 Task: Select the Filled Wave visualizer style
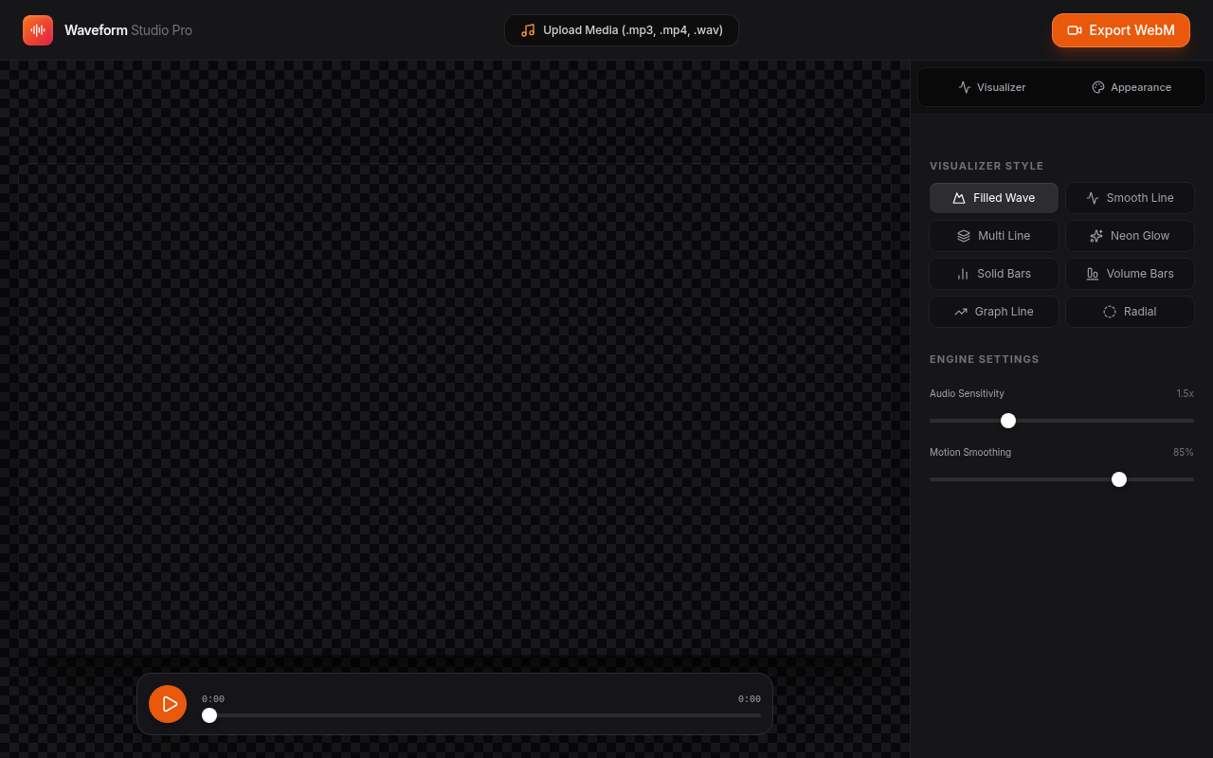993,198
